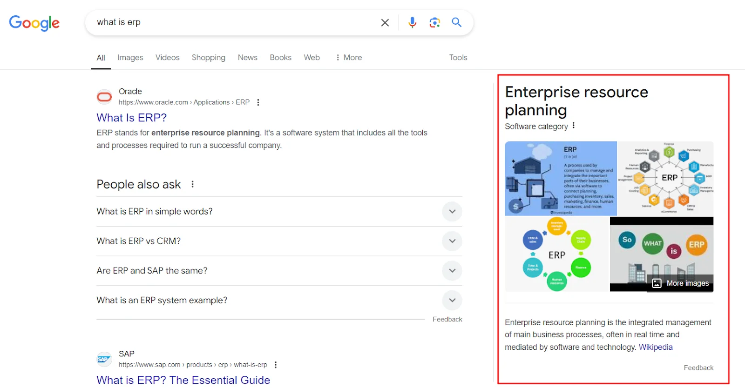
Task: Open the knowledge panel's three-dot menu beside Software category
Action: tap(574, 126)
